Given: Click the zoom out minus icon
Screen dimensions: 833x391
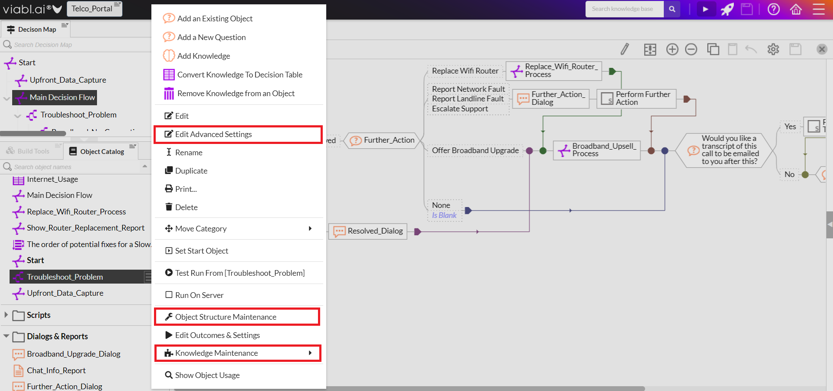Looking at the screenshot, I should 691,49.
